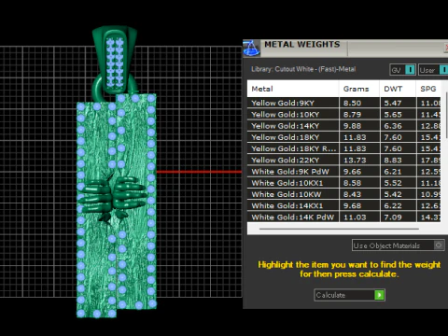Select the Yellow Gold:9KY row
448x336 pixels.
click(x=343, y=103)
